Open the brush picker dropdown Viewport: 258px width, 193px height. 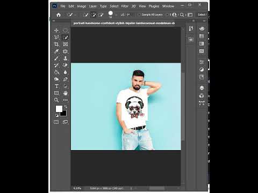(x=116, y=15)
